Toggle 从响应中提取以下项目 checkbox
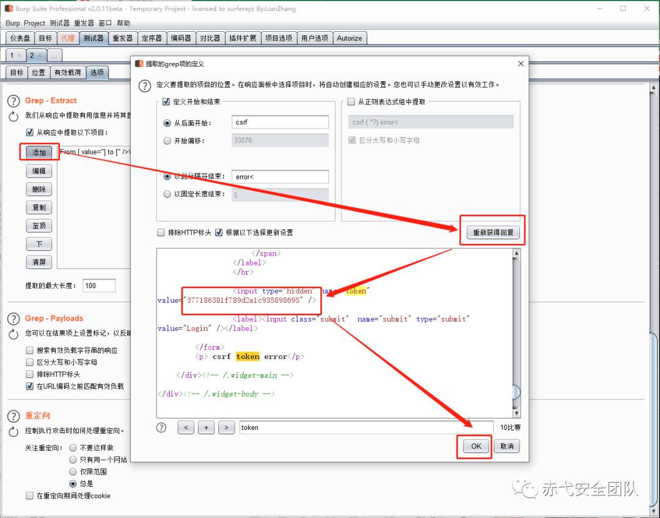The height and width of the screenshot is (518, 660). (29, 132)
